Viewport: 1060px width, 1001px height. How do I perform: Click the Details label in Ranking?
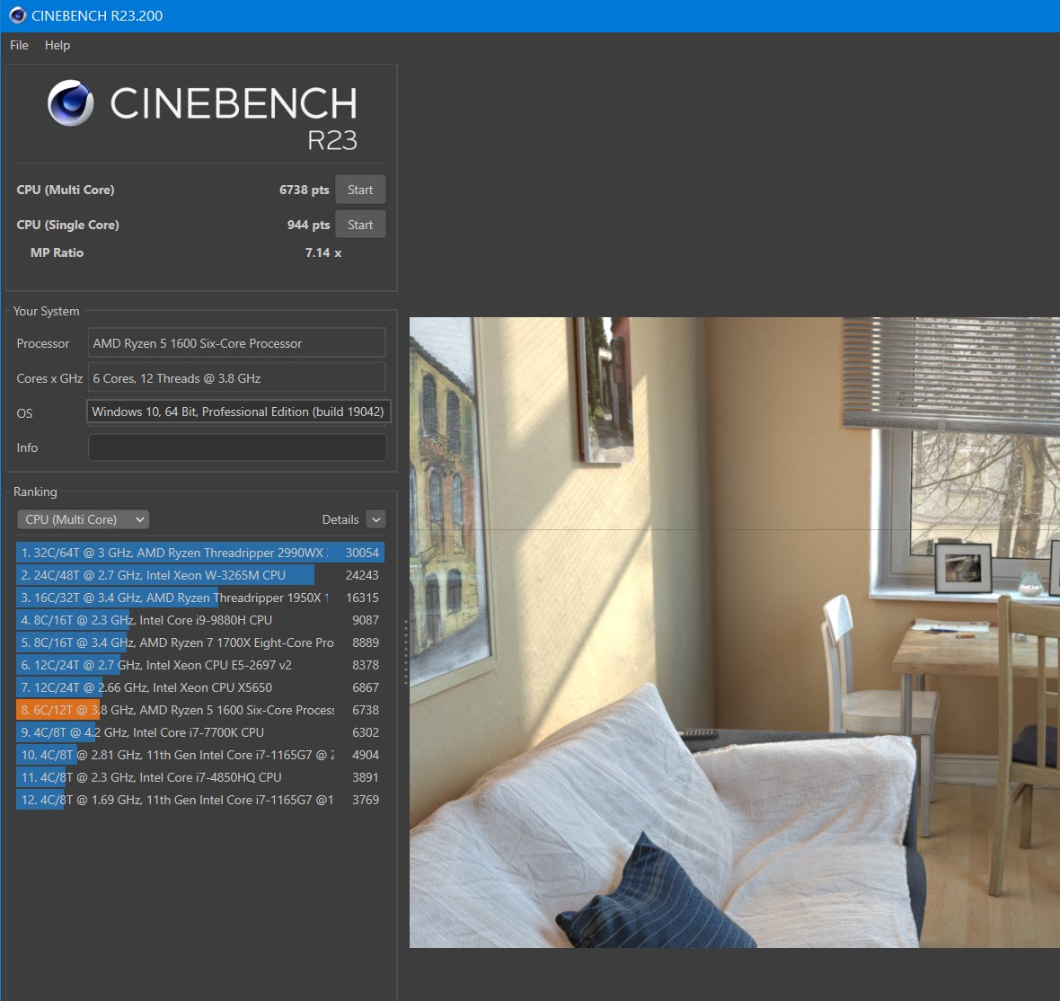pyautogui.click(x=340, y=519)
